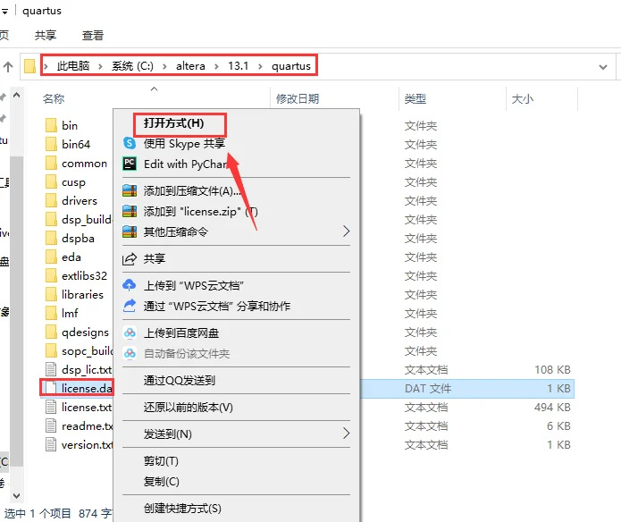Click the Baidu Netdisk icon beside 上传到百度网盘

(x=130, y=333)
